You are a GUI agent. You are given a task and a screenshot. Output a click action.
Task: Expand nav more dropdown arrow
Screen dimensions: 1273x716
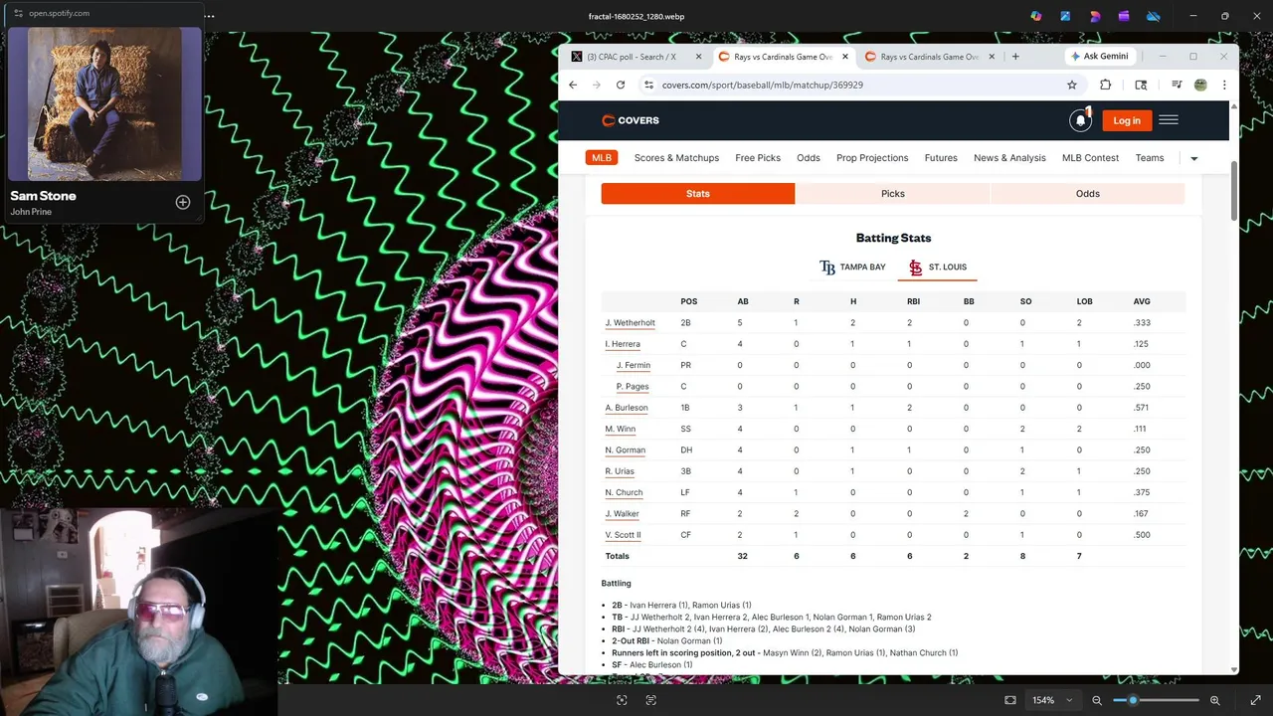[x=1193, y=158]
